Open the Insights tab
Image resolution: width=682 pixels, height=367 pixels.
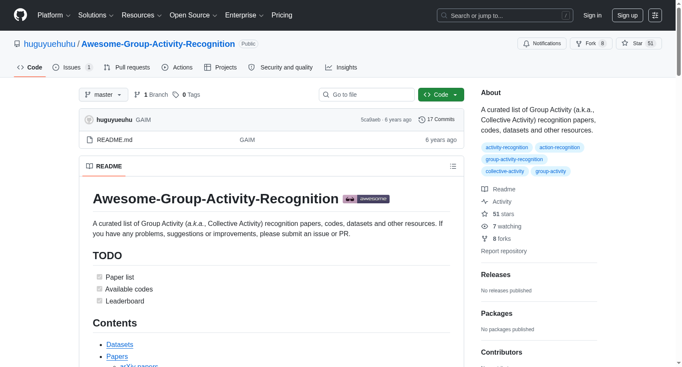[341, 67]
